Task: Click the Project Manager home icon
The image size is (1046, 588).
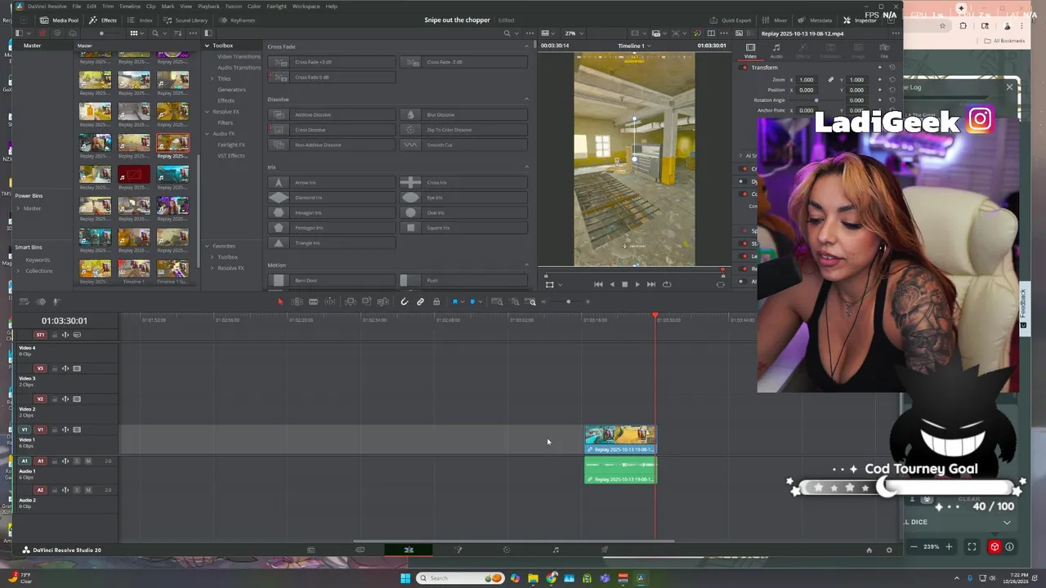Action: pos(869,550)
